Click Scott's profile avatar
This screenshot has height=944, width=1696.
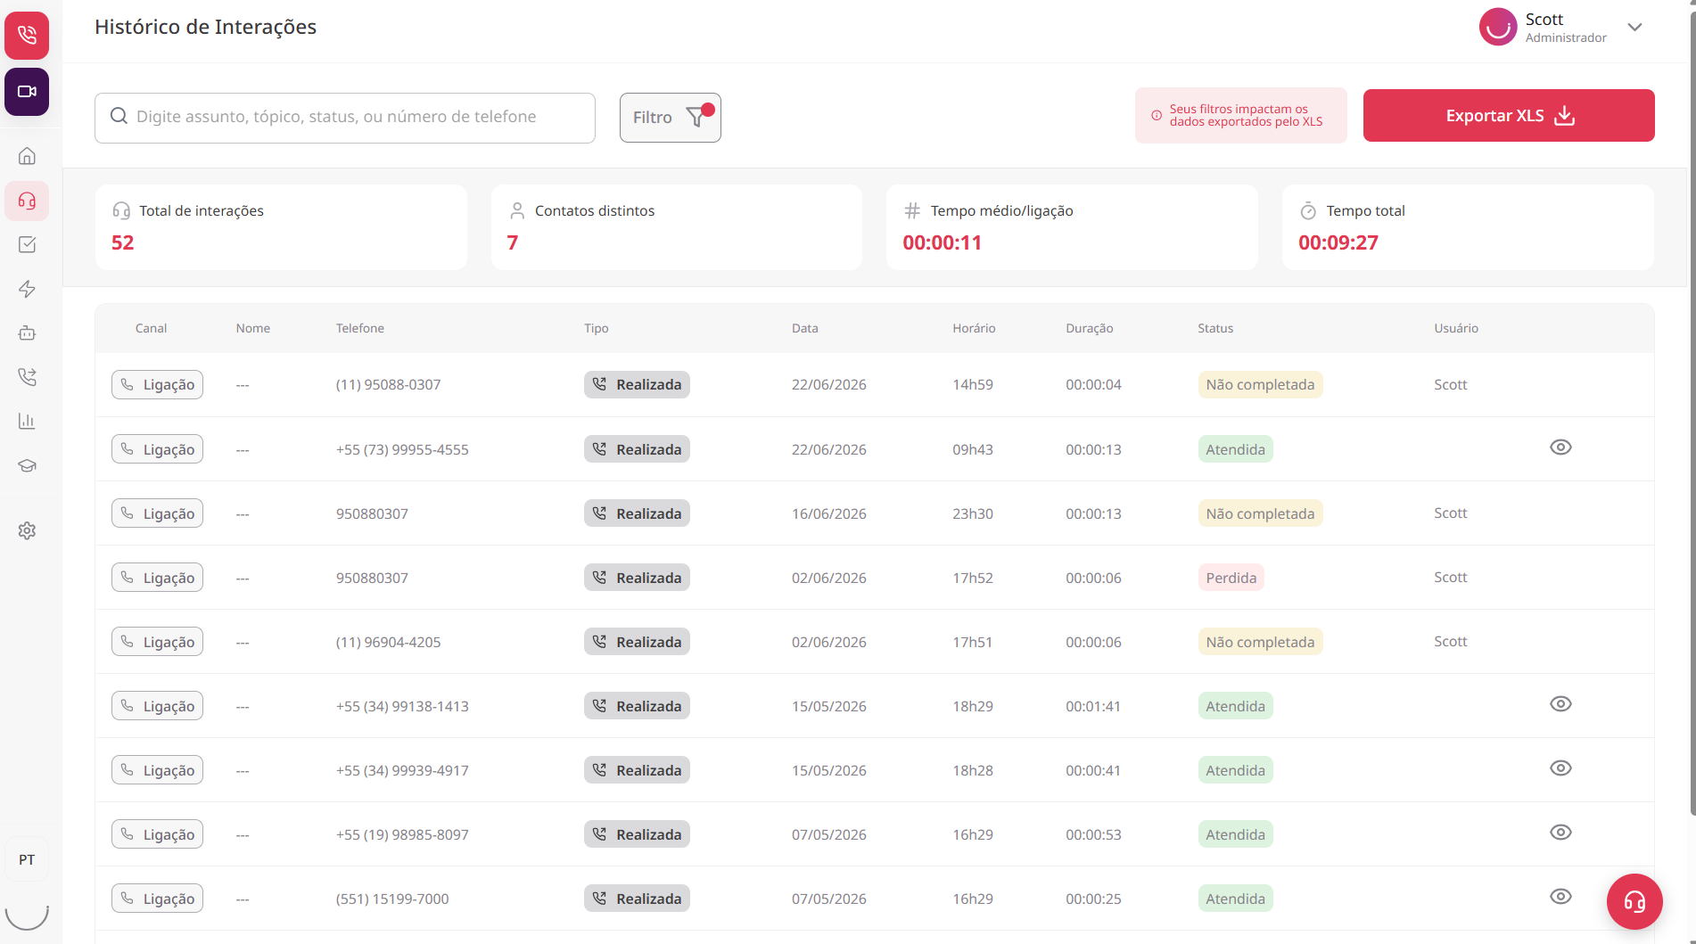[x=1498, y=27]
